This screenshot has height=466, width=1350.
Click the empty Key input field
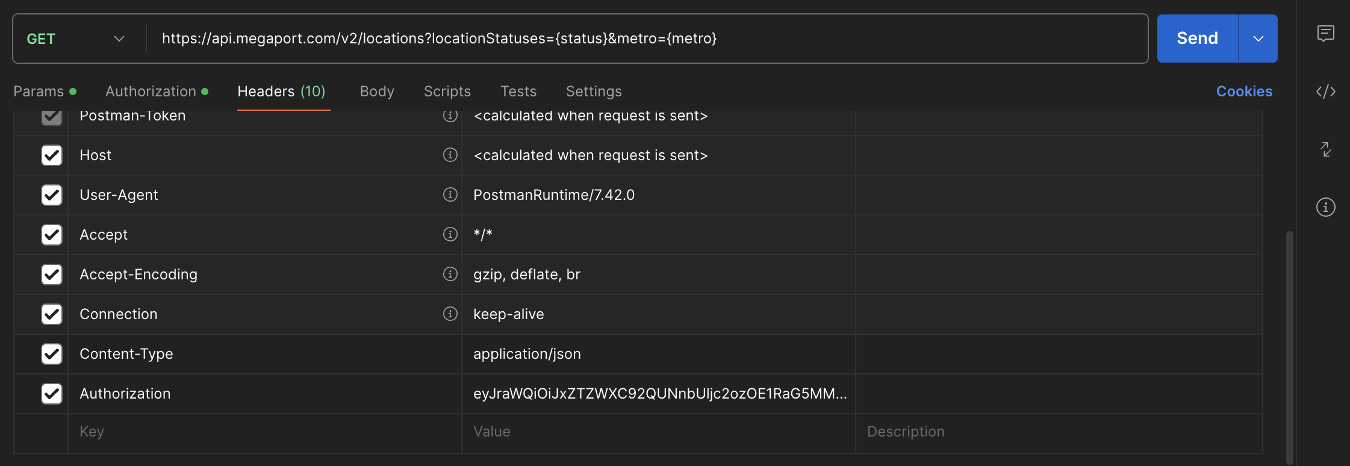pyautogui.click(x=265, y=432)
